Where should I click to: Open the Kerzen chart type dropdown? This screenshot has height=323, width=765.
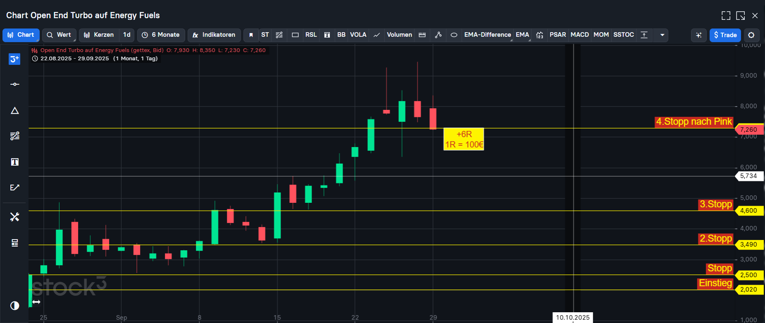click(99, 35)
